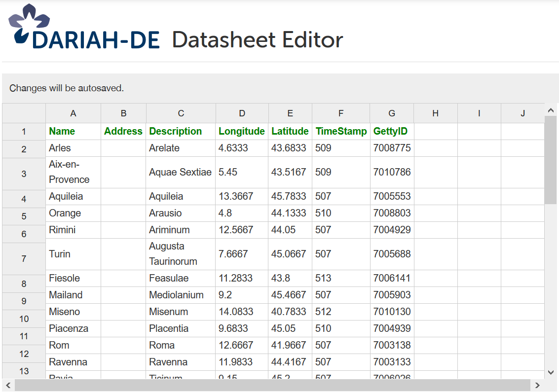The height and width of the screenshot is (392, 559).
Task: Select the Feasulae cell
Action: click(x=181, y=278)
